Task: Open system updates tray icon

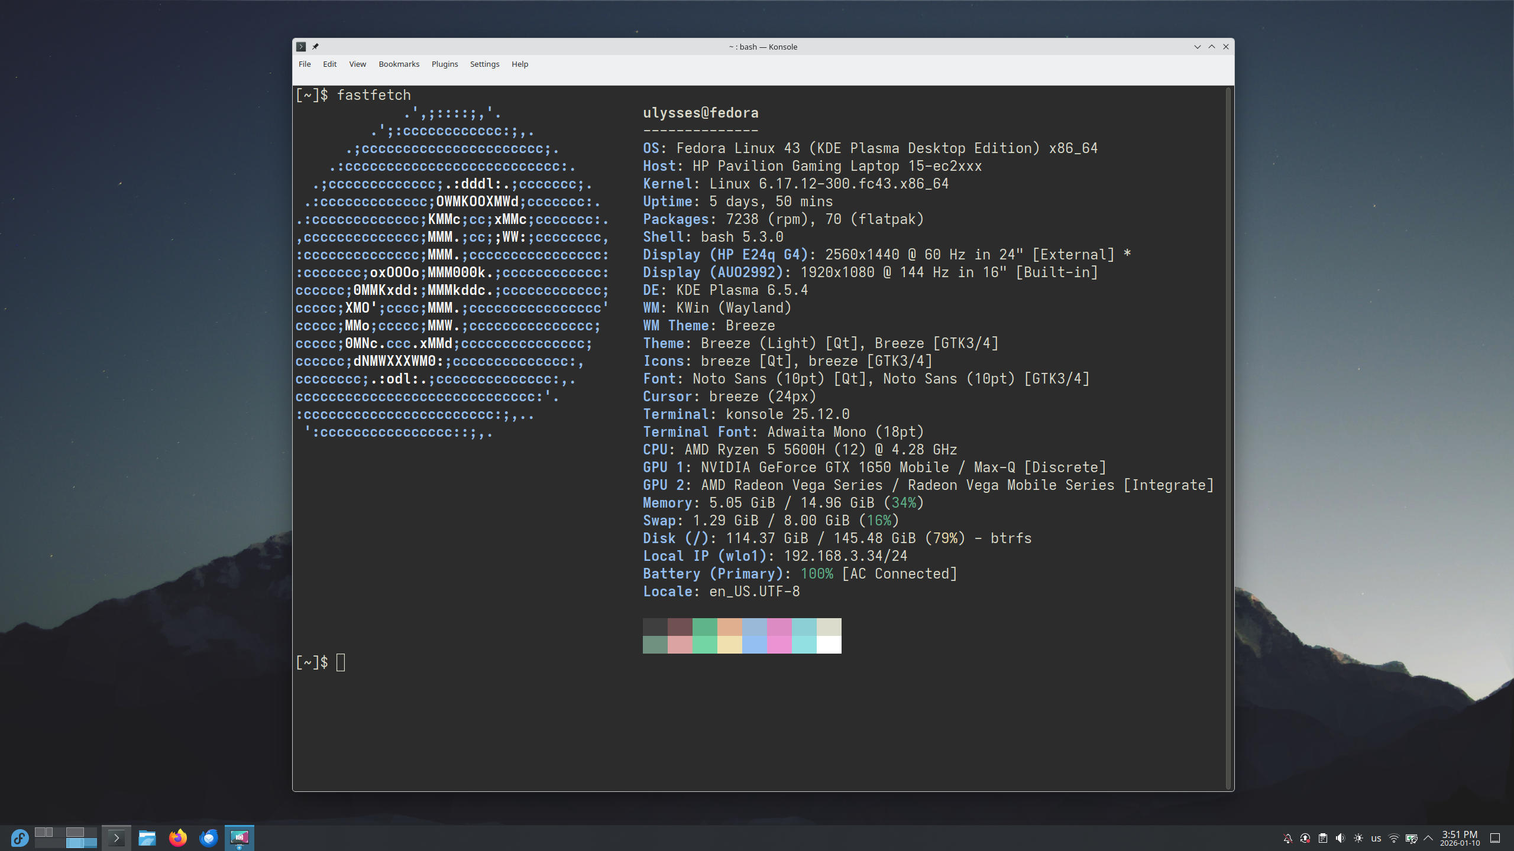Action: pyautogui.click(x=1305, y=838)
